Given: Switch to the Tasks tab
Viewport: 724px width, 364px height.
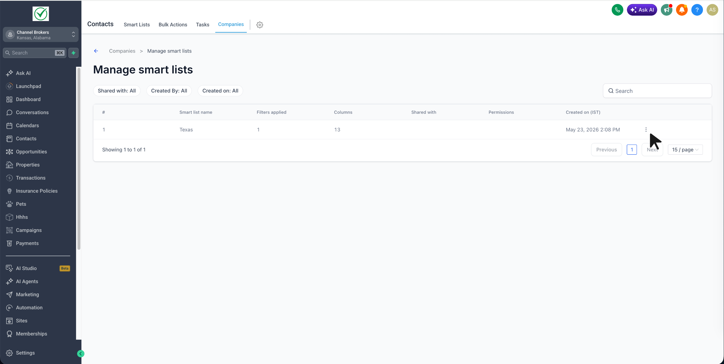Looking at the screenshot, I should coord(203,25).
